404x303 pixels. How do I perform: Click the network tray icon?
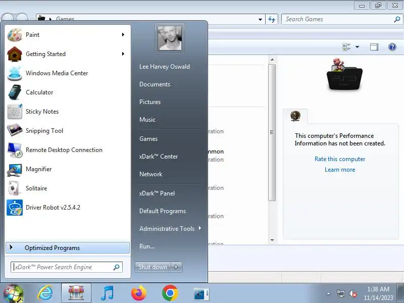pos(340,293)
